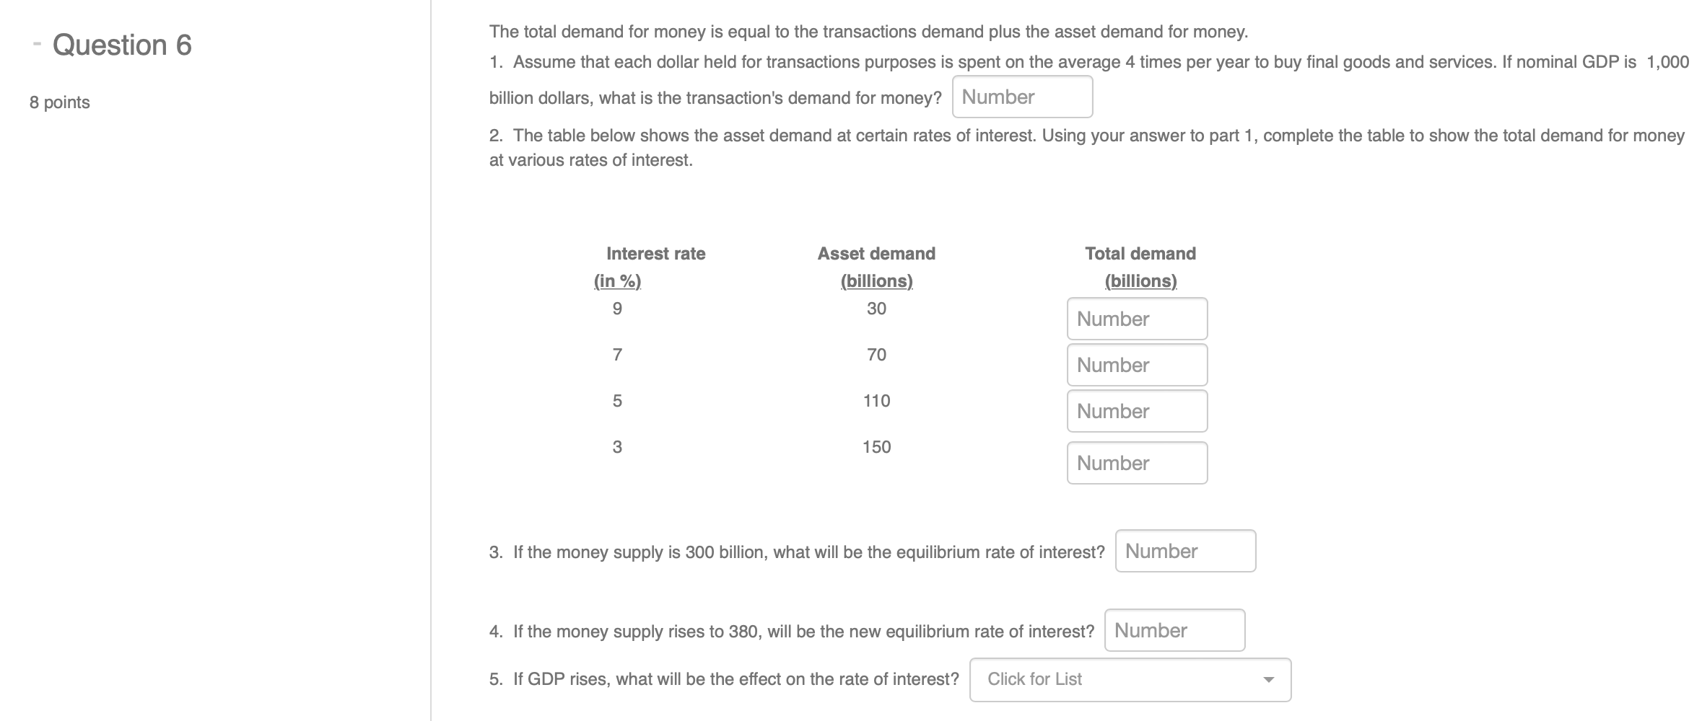This screenshot has width=1702, height=721.
Task: Click the interest rate value 9
Action: pos(617,309)
